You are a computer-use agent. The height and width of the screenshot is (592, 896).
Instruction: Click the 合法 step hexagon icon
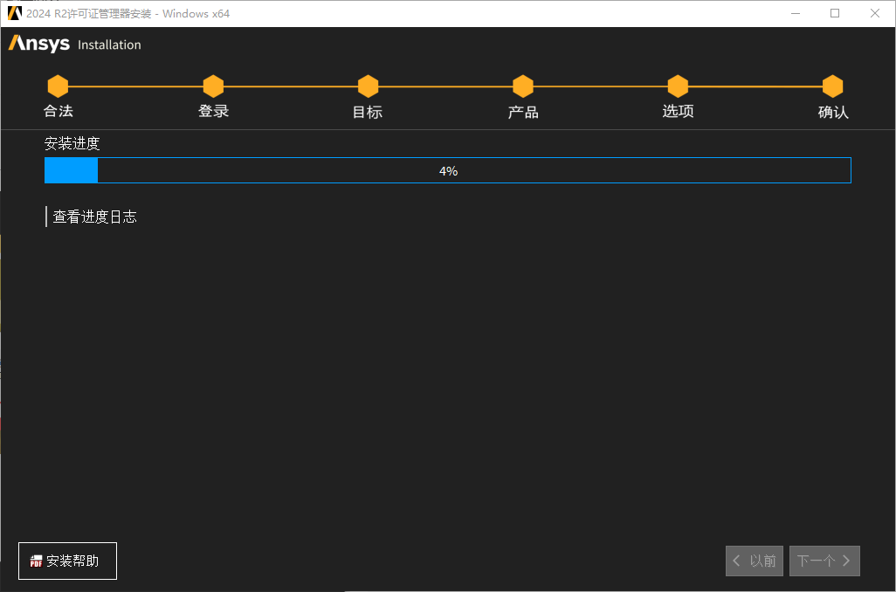coord(58,86)
